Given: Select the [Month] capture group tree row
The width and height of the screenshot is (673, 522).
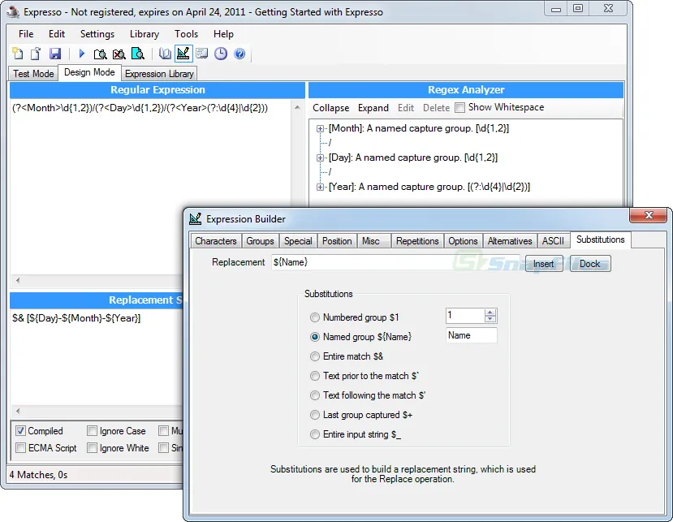Looking at the screenshot, I should (x=419, y=128).
